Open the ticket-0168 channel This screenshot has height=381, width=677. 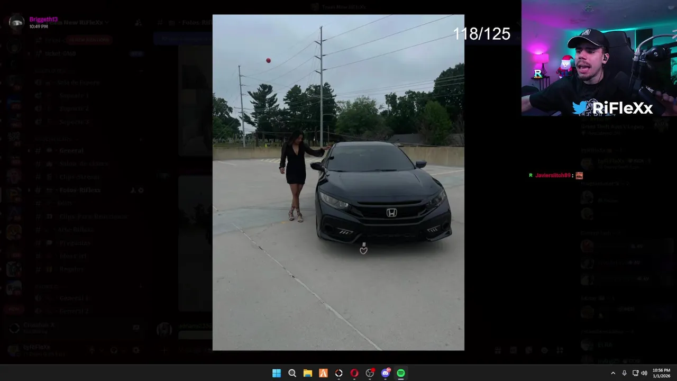[x=88, y=53]
